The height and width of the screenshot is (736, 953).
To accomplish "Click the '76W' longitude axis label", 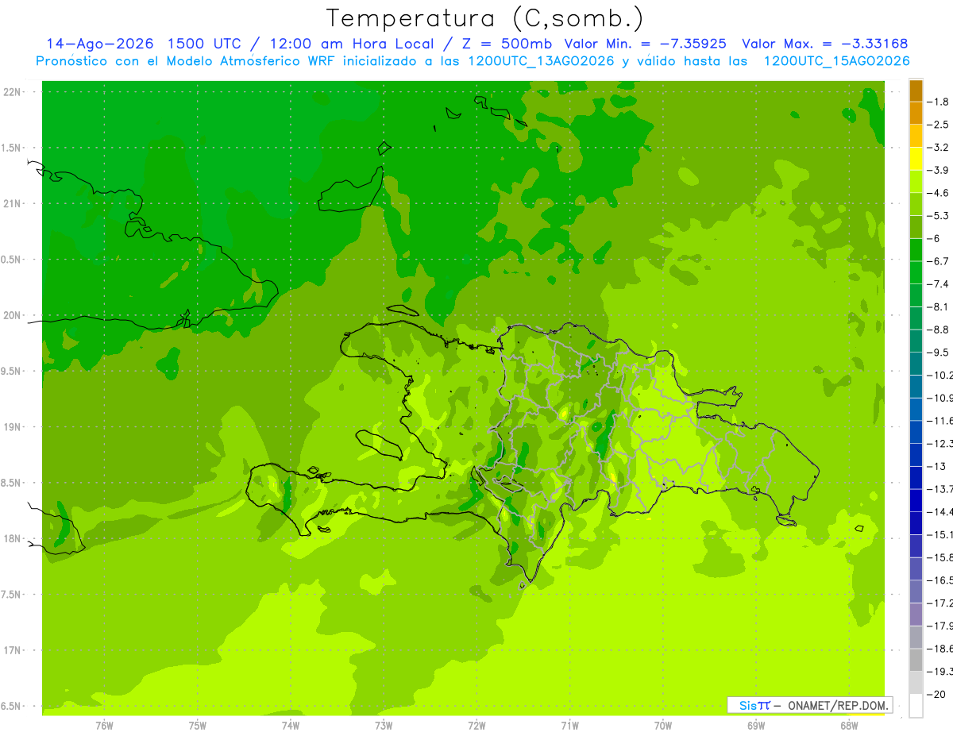I will [x=104, y=725].
